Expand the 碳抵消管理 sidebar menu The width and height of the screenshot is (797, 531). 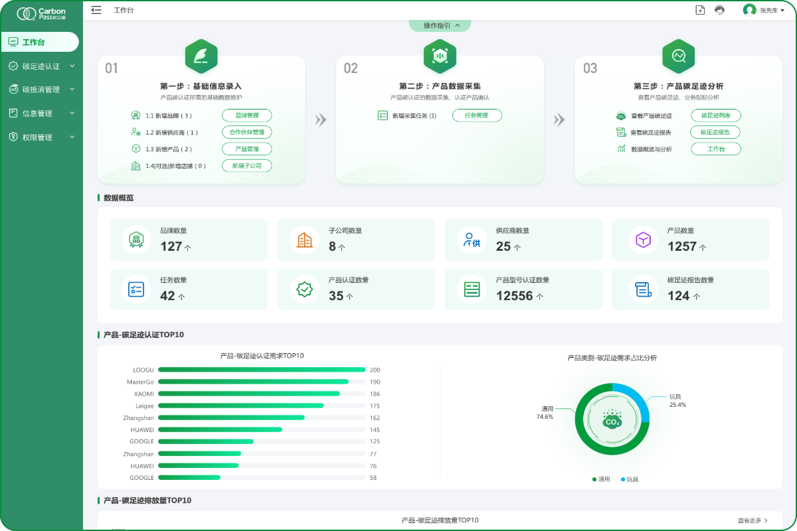click(41, 90)
